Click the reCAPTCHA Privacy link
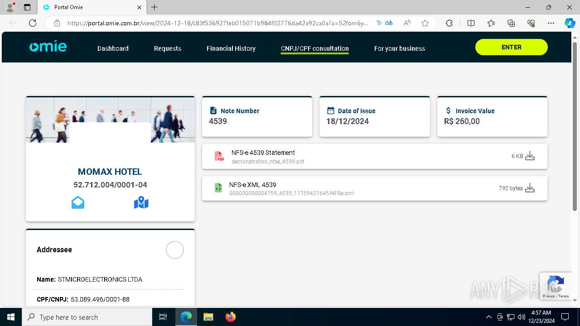Screen dimensions: 580x326 pyautogui.click(x=549, y=296)
